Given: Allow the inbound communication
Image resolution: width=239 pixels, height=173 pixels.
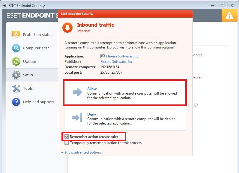Looking at the screenshot, I should click(125, 92).
